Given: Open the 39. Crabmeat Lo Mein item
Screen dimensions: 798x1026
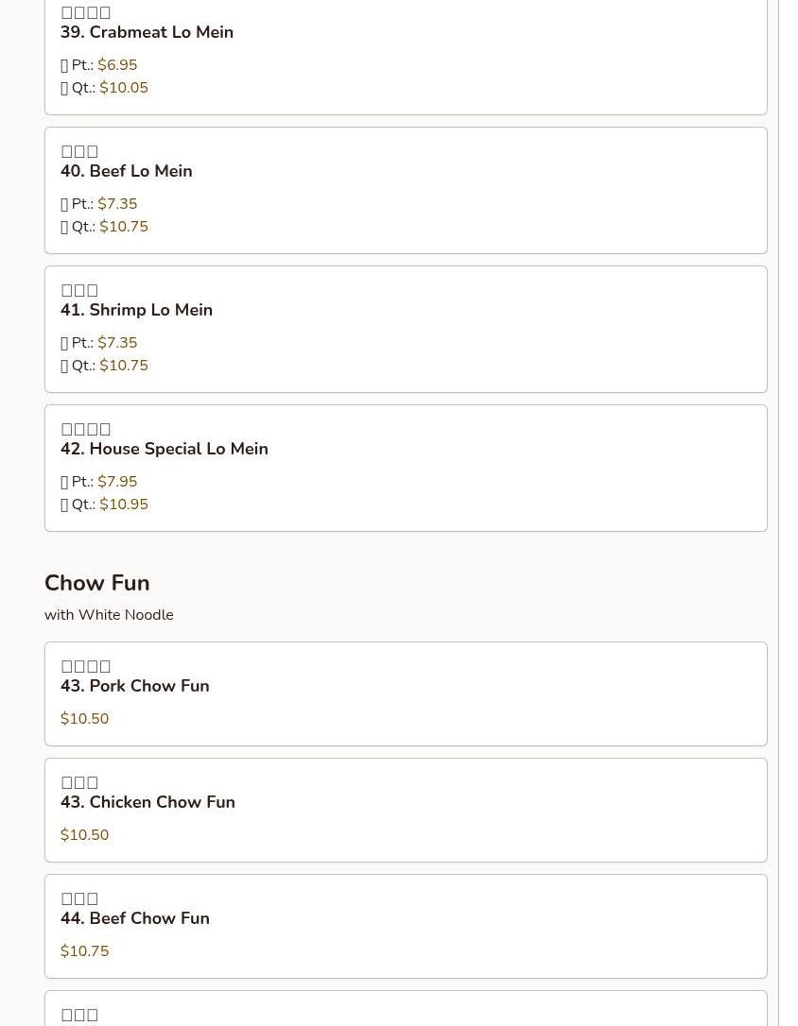Looking at the screenshot, I should point(147,32).
